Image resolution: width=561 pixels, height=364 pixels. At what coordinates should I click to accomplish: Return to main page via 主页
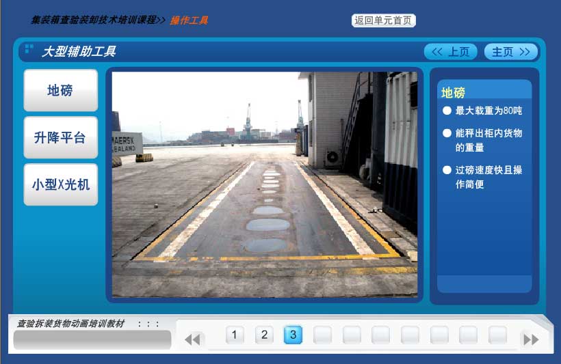pyautogui.click(x=510, y=52)
